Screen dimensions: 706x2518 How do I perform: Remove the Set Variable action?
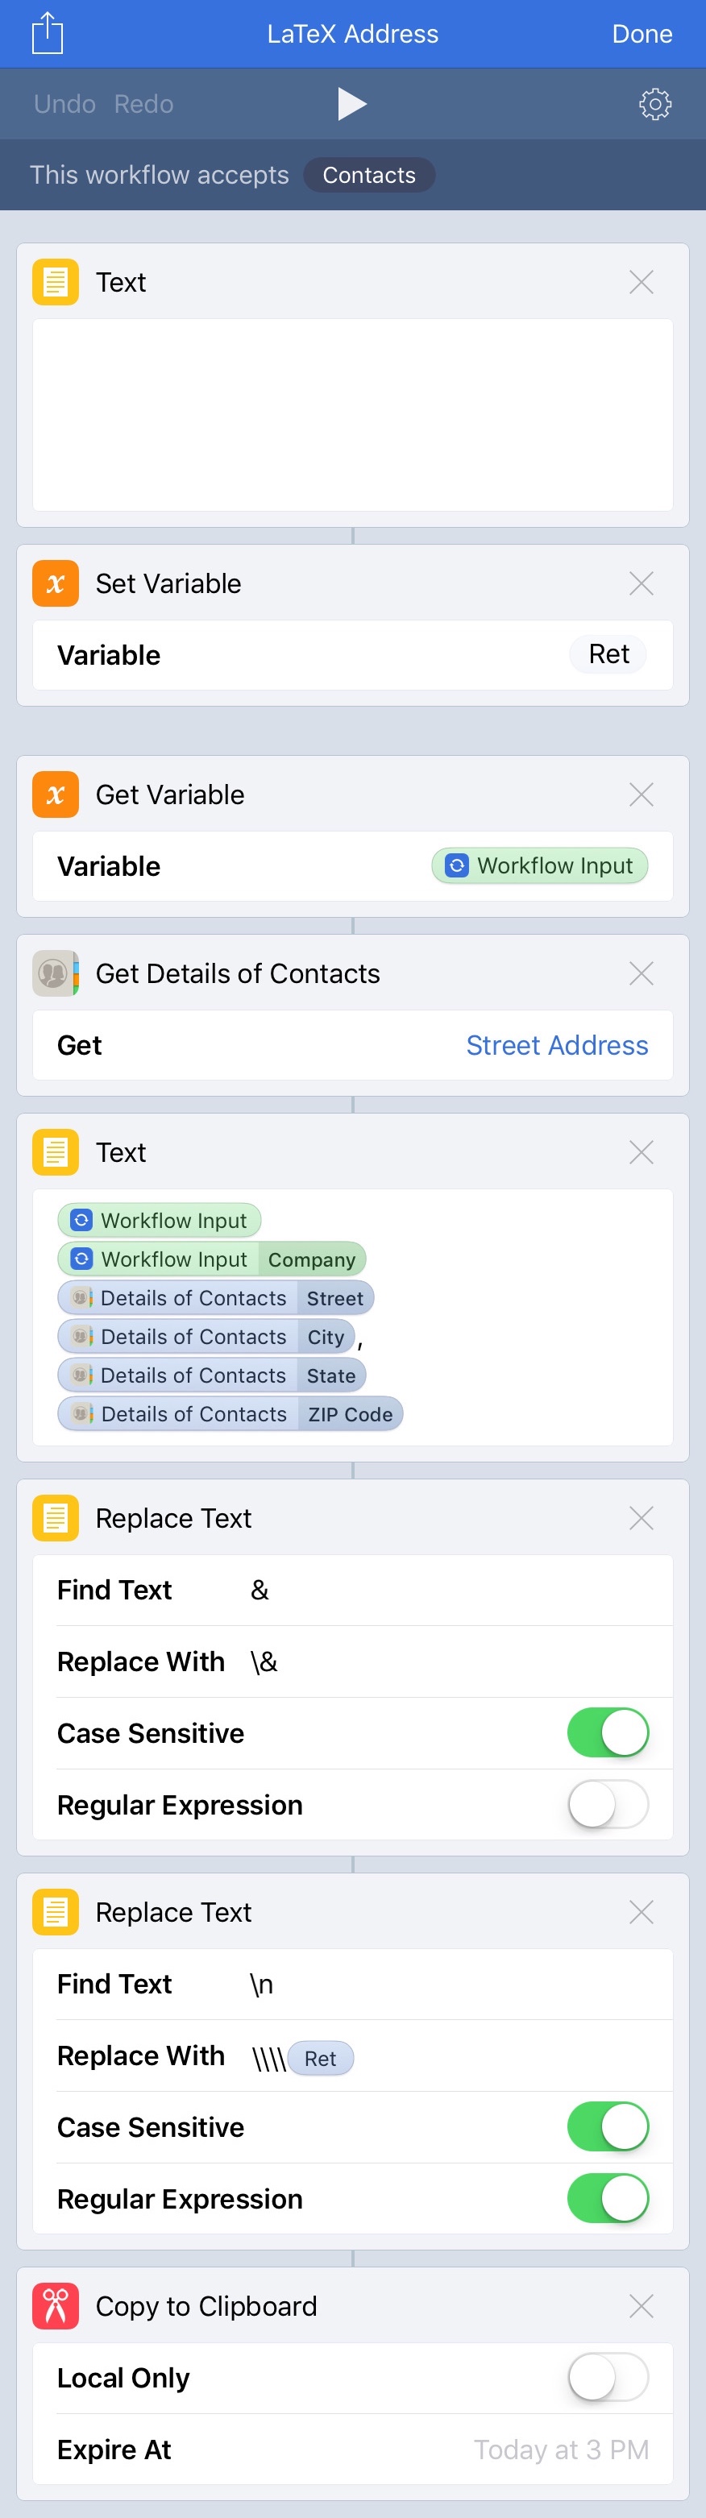point(642,583)
